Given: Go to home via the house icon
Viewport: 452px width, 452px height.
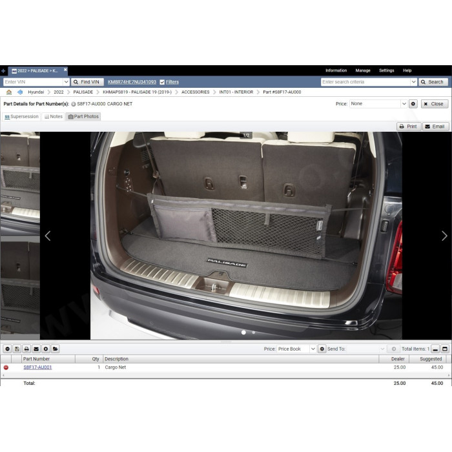Looking at the screenshot, I should [9, 92].
